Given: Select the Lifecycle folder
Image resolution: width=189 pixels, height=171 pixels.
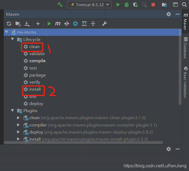Looking at the screenshot, I should [28, 40].
